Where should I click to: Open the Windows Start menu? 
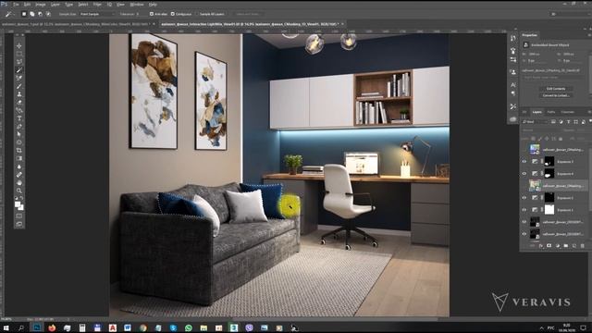(x=6, y=327)
